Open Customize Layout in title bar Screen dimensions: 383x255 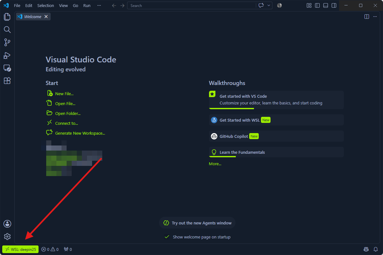pyautogui.click(x=309, y=5)
